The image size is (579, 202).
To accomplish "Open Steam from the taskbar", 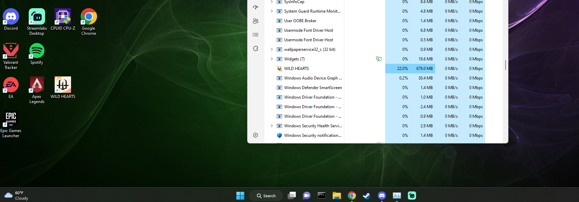I will pos(367,196).
